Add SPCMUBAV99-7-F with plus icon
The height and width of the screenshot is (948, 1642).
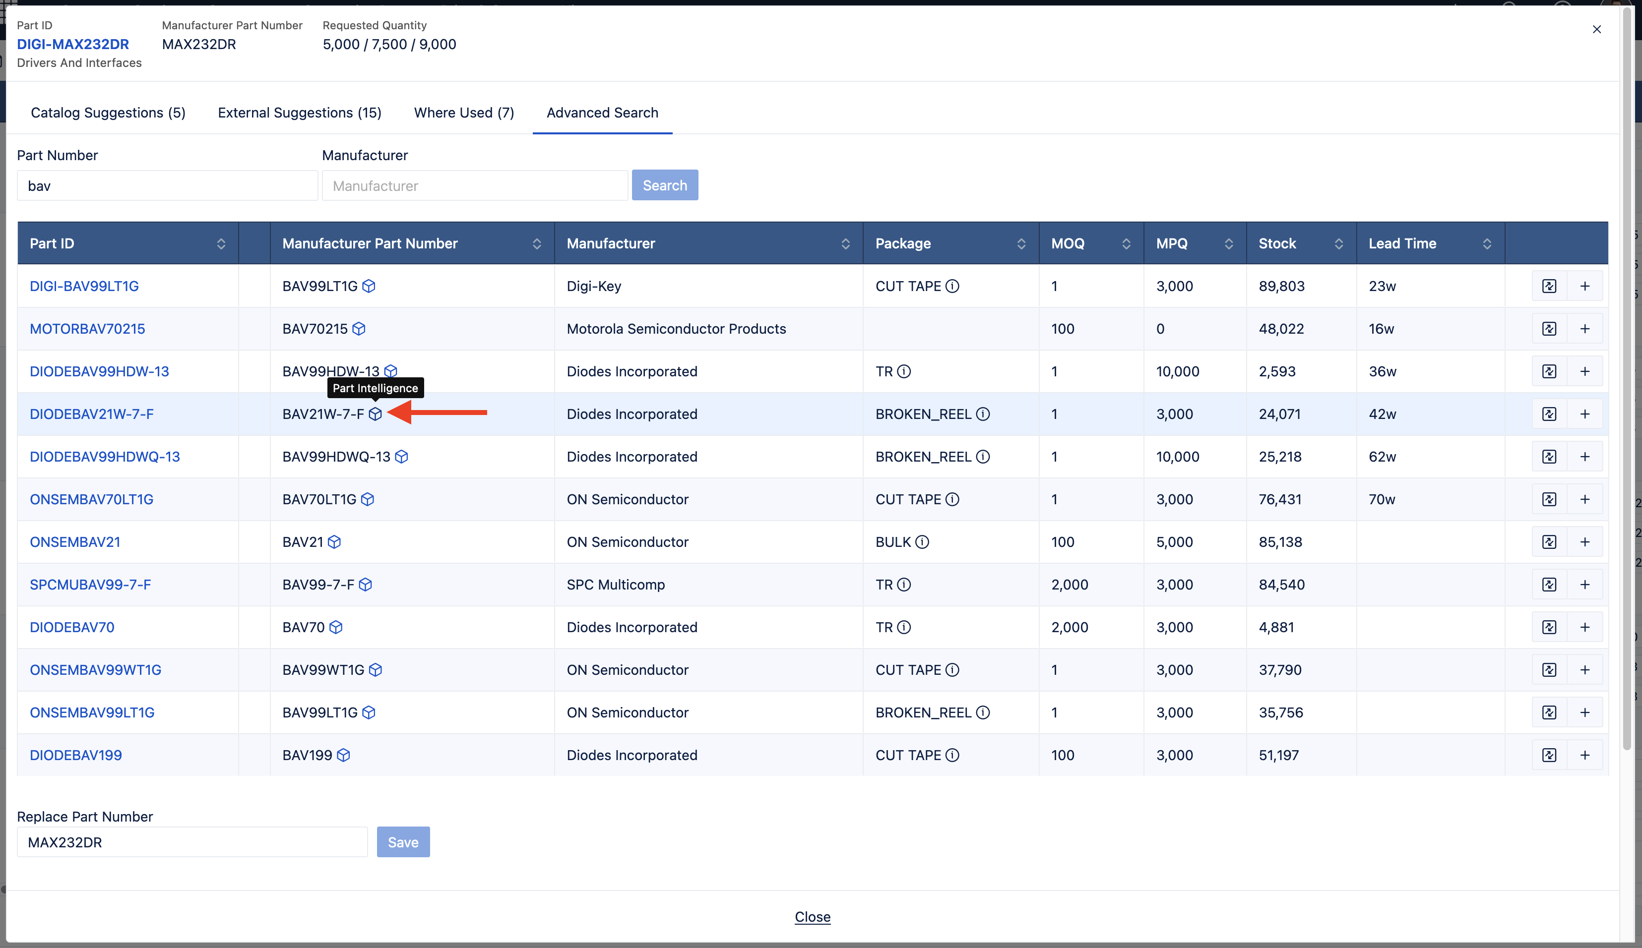[1584, 585]
